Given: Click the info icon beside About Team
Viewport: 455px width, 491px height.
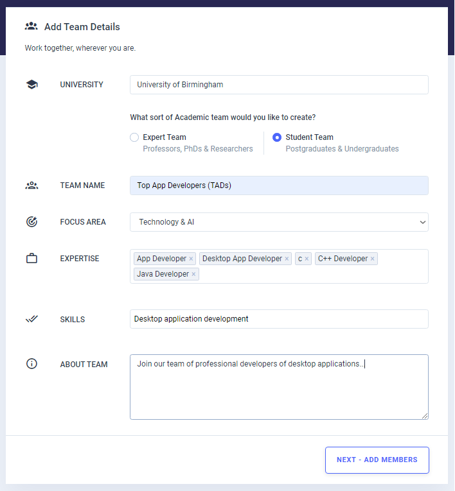Looking at the screenshot, I should point(31,364).
